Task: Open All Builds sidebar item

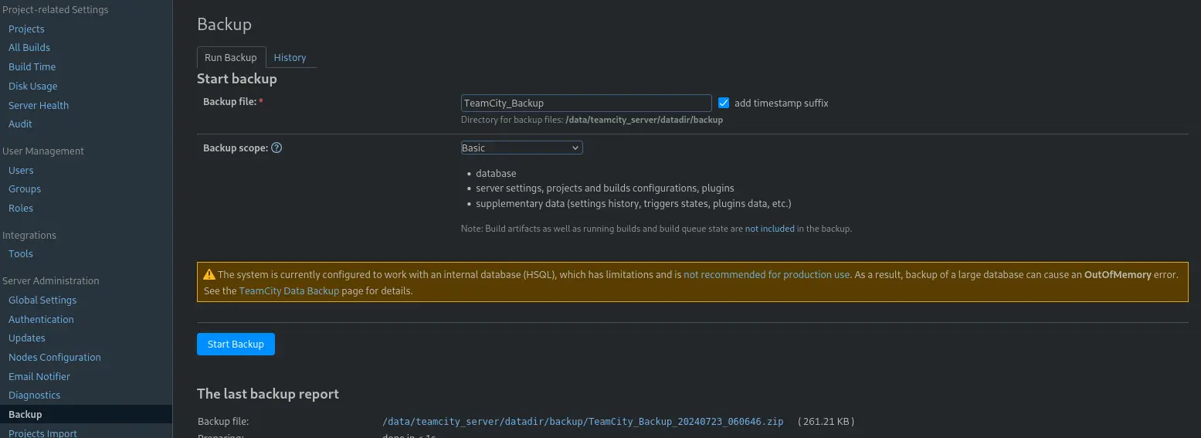Action: pos(29,47)
